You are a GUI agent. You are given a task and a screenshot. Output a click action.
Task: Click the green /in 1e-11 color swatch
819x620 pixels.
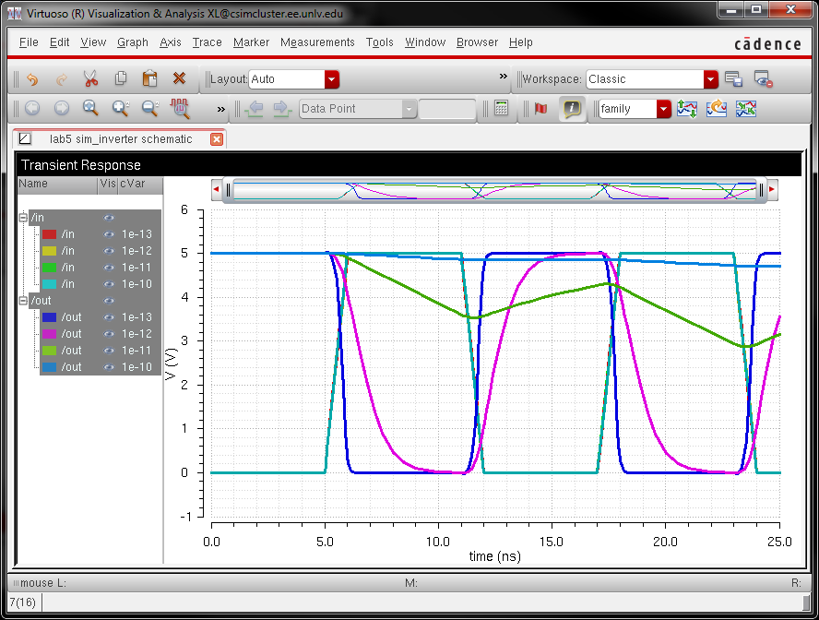pos(50,268)
